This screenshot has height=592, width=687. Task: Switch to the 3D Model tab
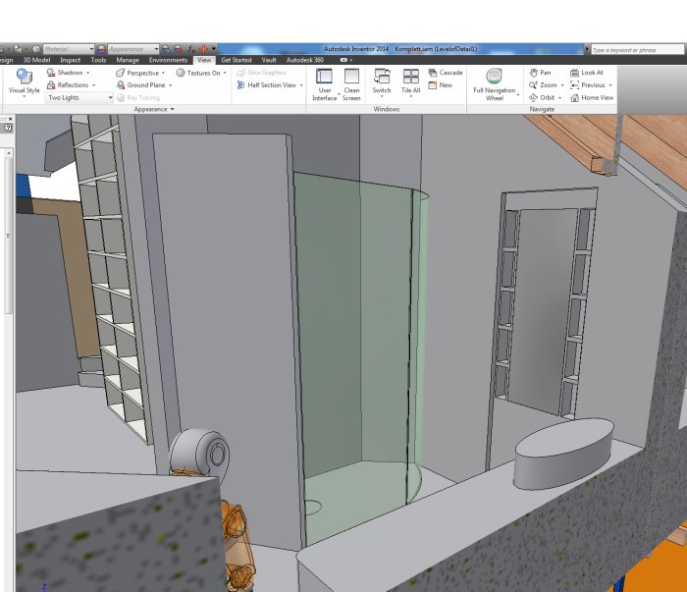point(36,60)
